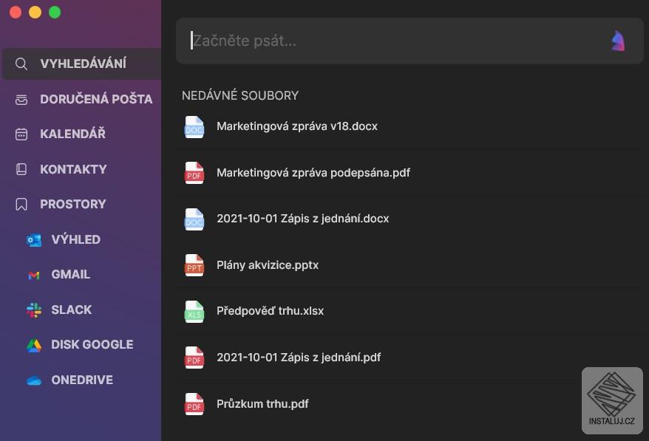This screenshot has height=441, width=649.
Task: Click DOC icon of Zápis z jednání.docx
Action: pos(194,219)
